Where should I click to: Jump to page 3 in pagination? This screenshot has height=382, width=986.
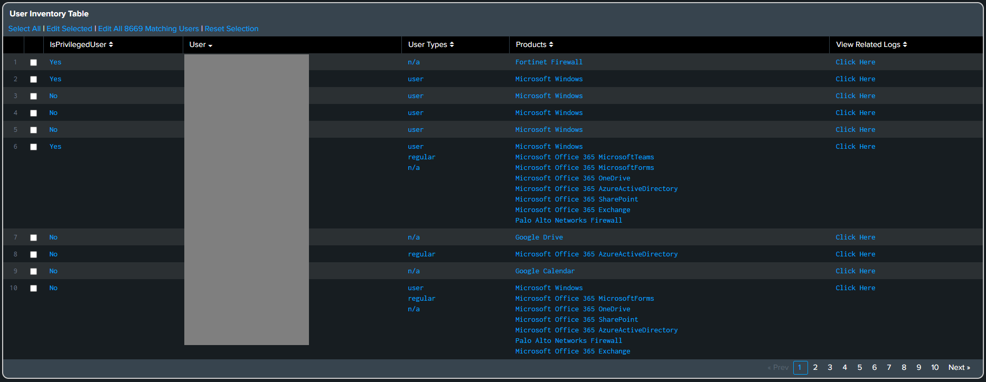tap(830, 368)
